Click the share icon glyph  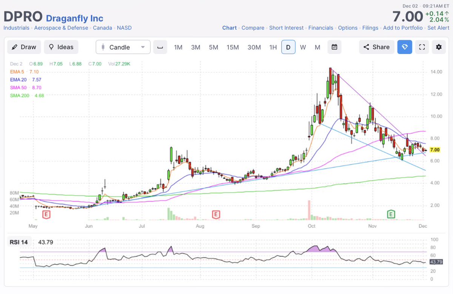366,47
